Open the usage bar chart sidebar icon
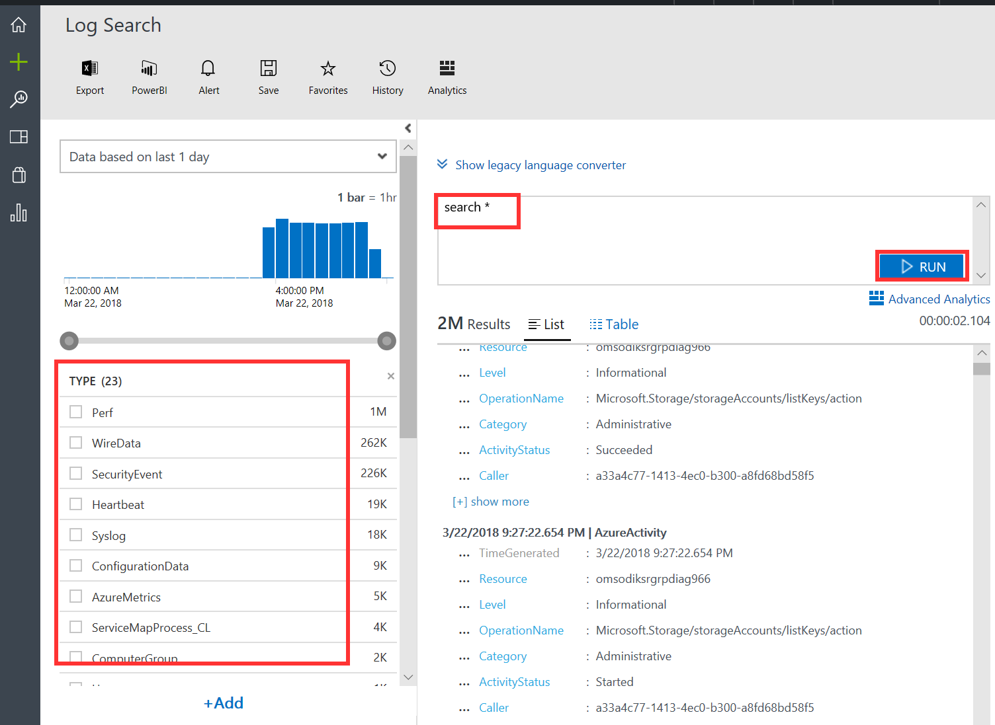995x725 pixels. click(19, 212)
